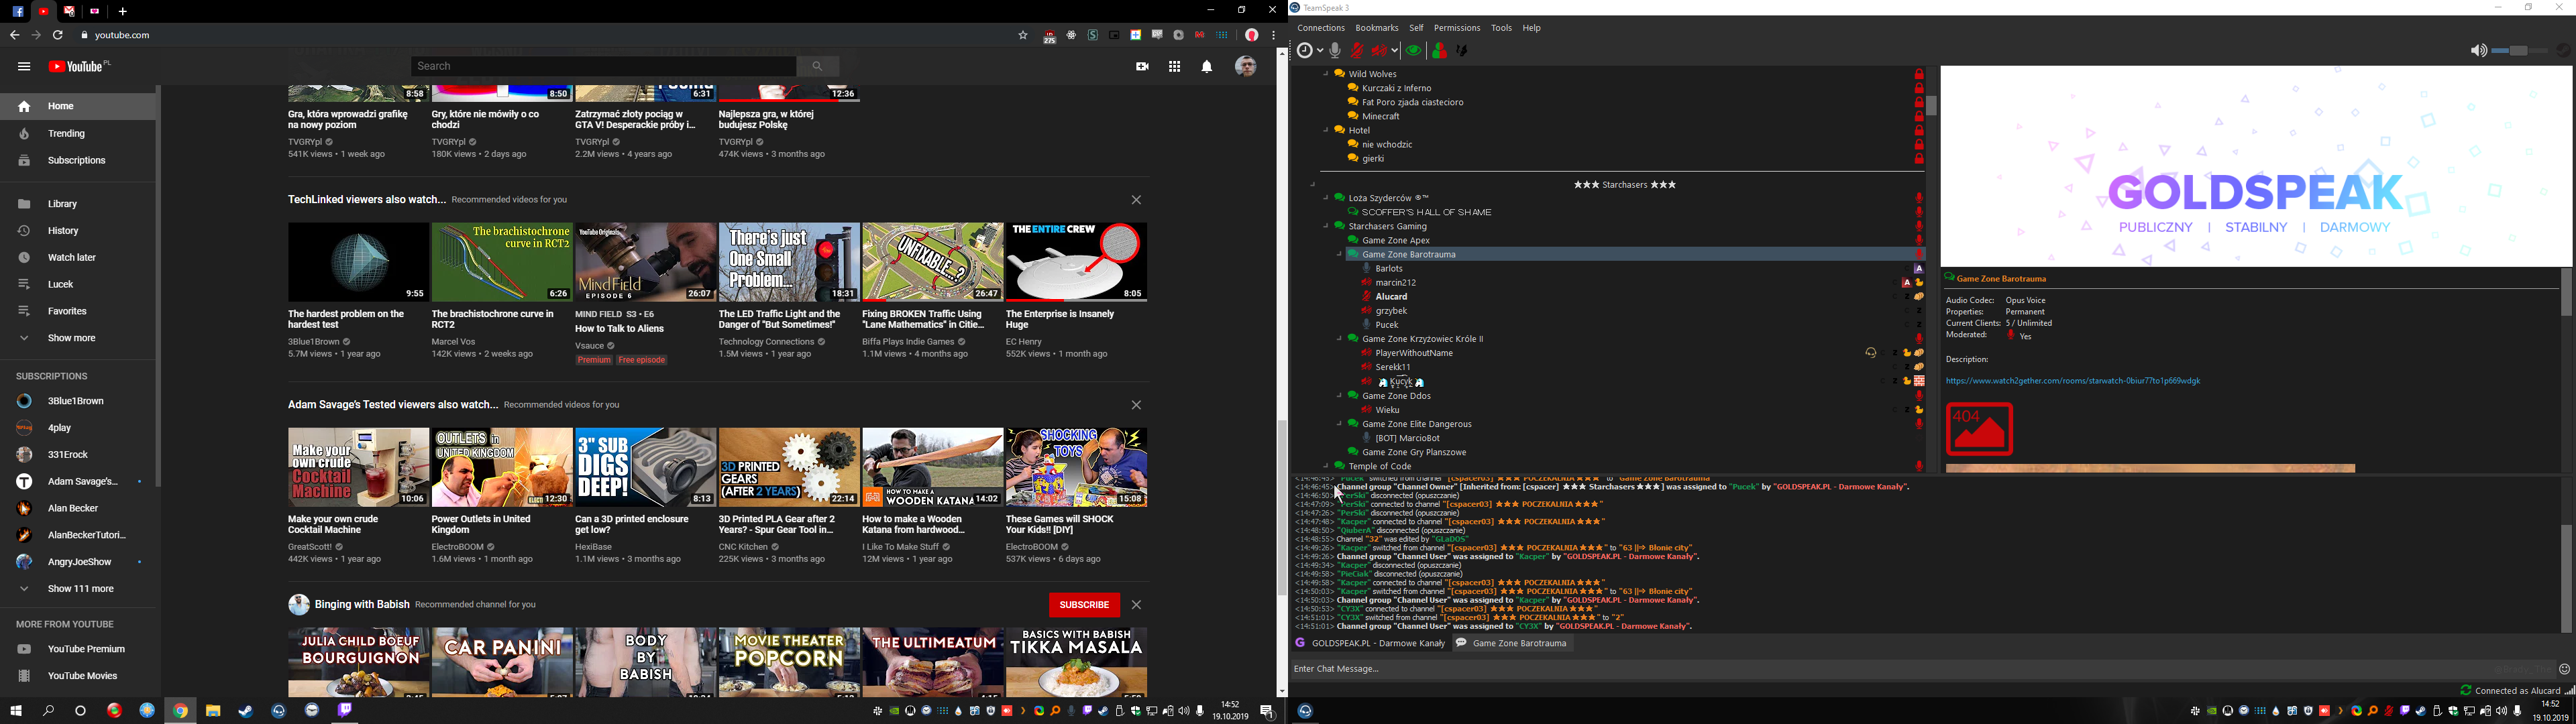The image size is (2576, 724).
Task: Click the YouTube search magnifier button
Action: [x=817, y=66]
